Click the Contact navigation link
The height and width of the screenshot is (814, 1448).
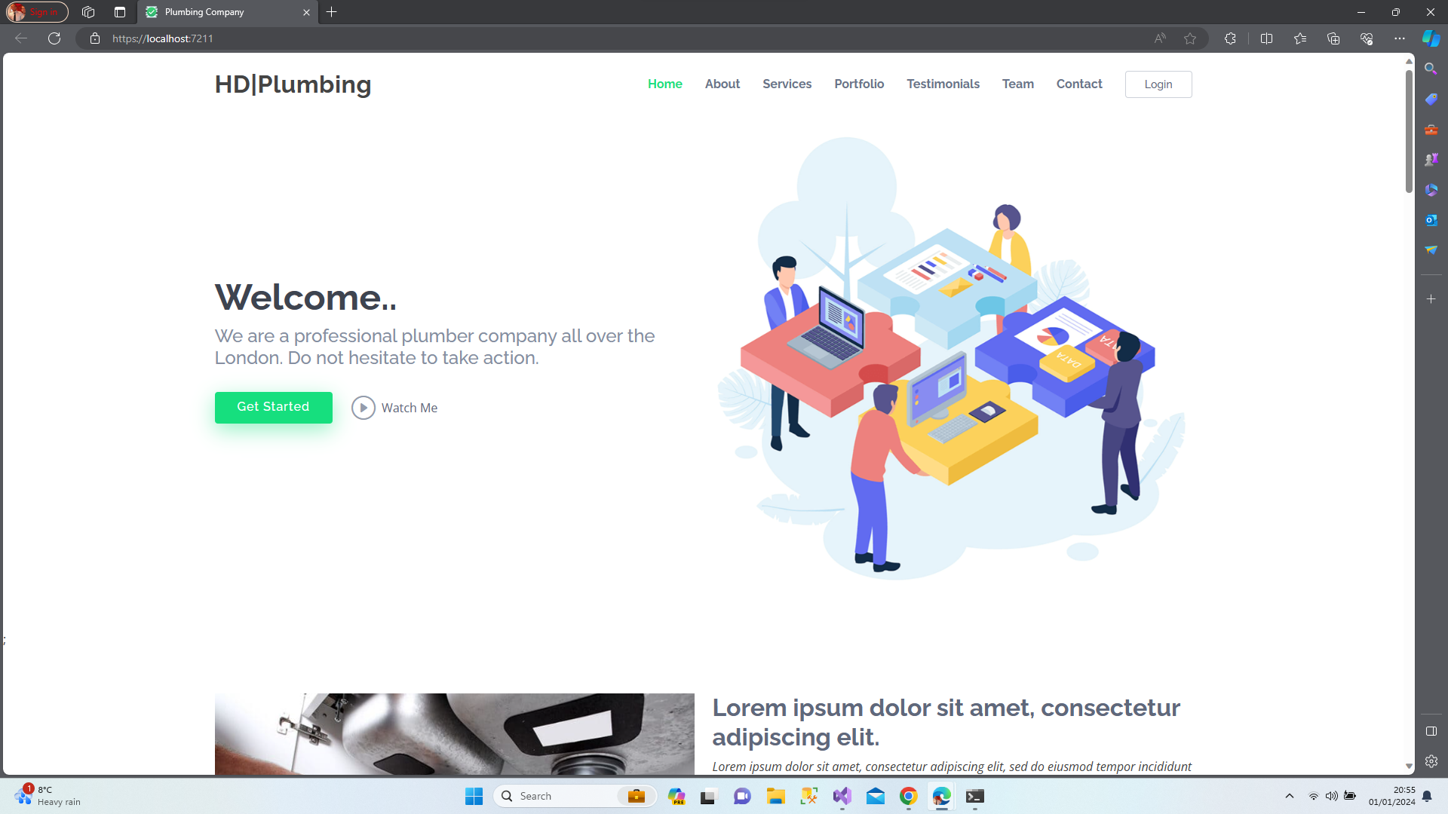click(x=1079, y=84)
